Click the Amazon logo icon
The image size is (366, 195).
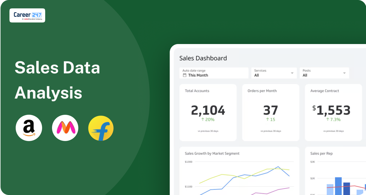(29, 128)
